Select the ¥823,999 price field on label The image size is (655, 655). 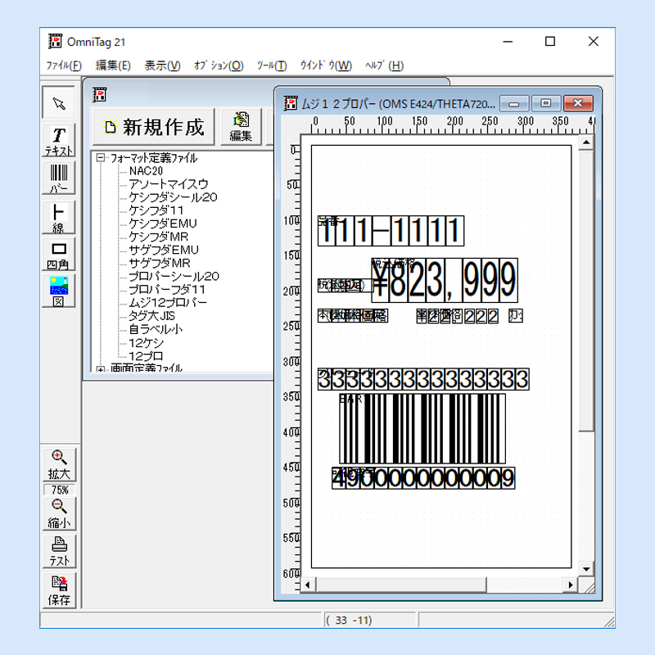coord(445,280)
